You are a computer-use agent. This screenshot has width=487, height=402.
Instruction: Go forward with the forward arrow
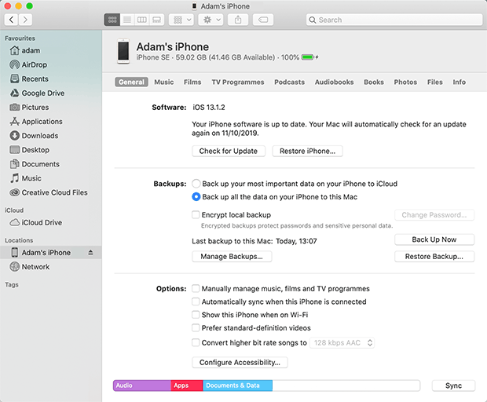pos(25,20)
